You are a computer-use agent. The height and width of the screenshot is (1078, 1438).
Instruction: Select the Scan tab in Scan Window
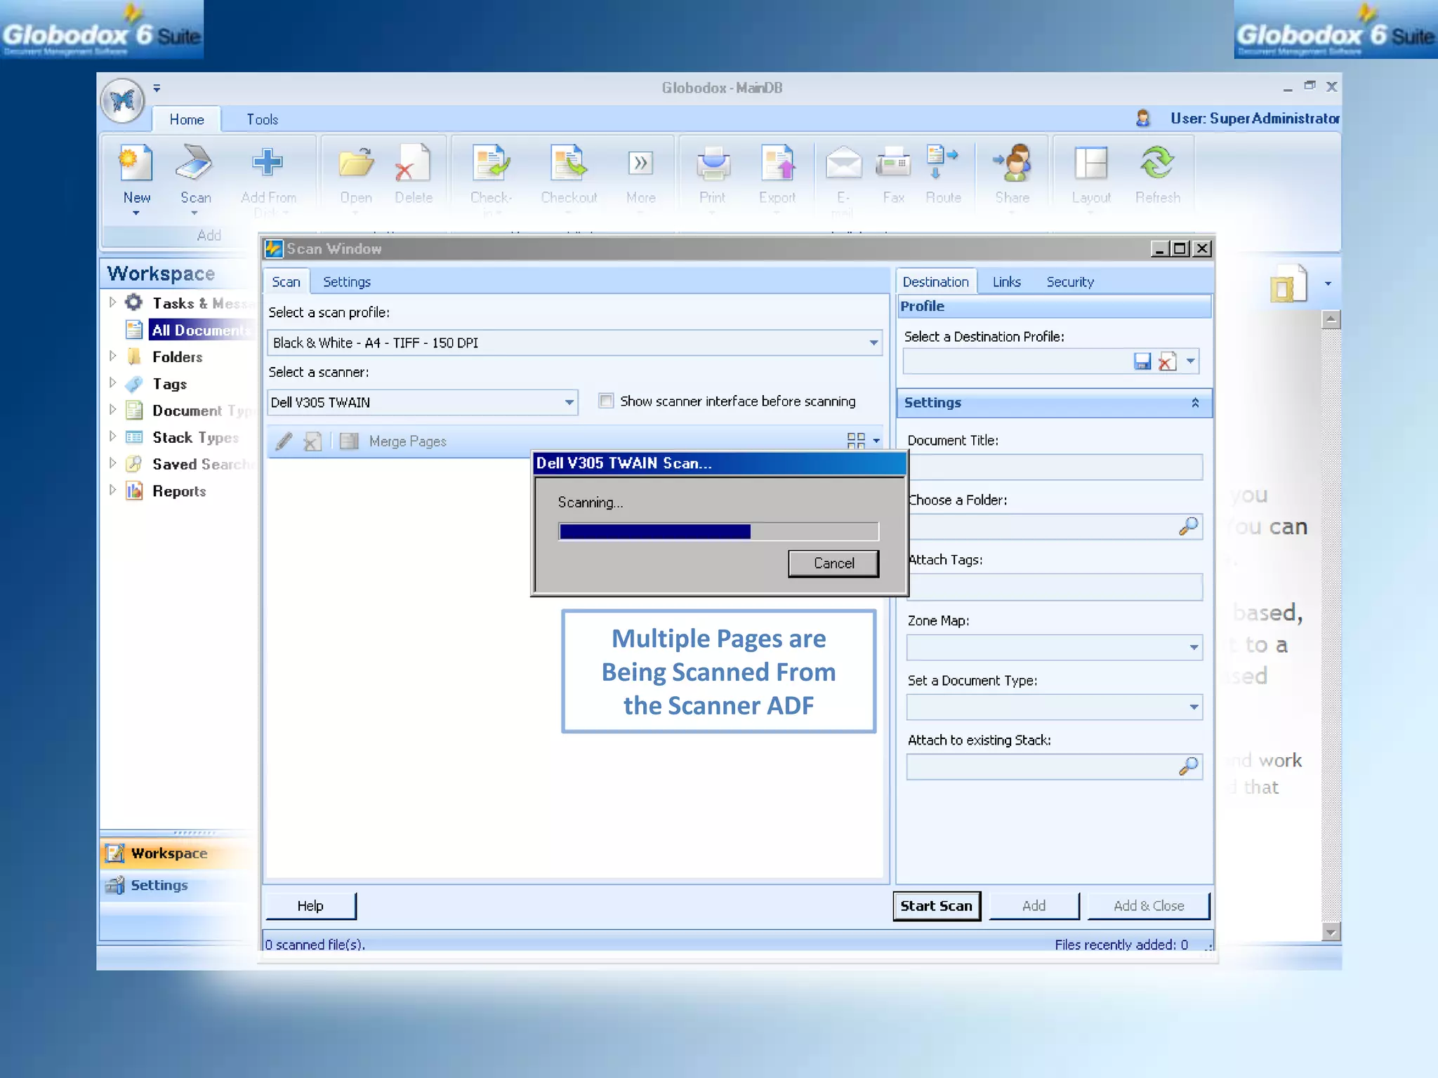(286, 281)
